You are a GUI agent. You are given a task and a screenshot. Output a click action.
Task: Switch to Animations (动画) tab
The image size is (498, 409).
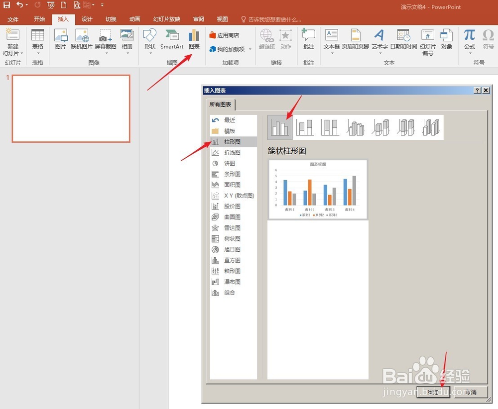tap(134, 19)
